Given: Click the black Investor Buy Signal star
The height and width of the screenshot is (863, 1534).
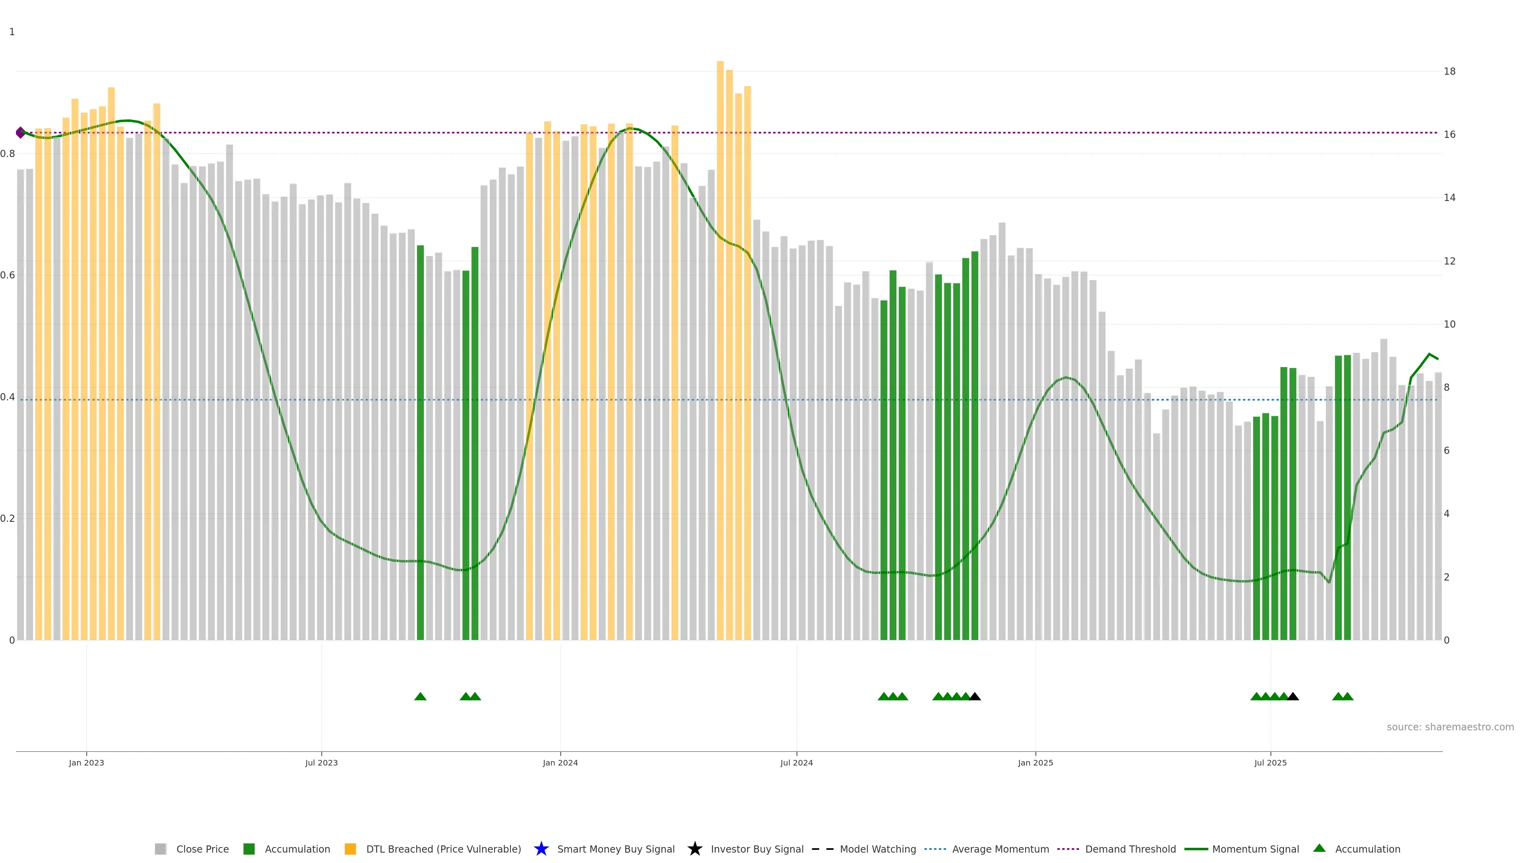Looking at the screenshot, I should [x=694, y=849].
